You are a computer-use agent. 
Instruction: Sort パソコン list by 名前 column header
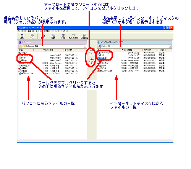click(x=26, y=50)
